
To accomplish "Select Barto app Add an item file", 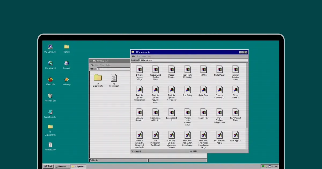I will pyautogui.click(x=188, y=139).
